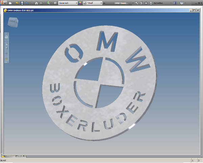Image resolution: width=203 pixels, height=163 pixels.
Task: Open the green selection filter tool icon
Action: point(48,3)
